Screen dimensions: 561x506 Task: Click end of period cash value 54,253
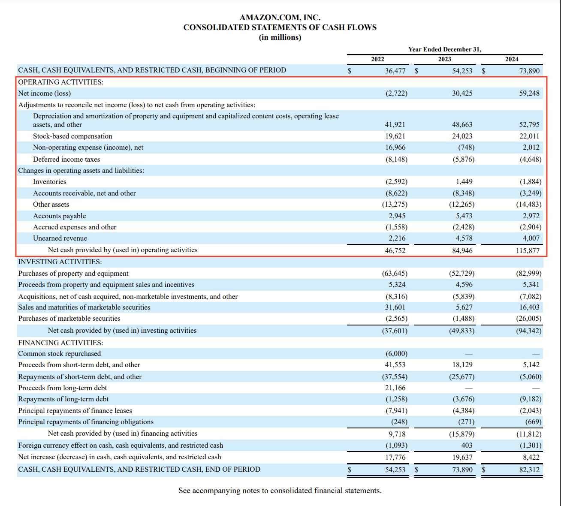395,470
